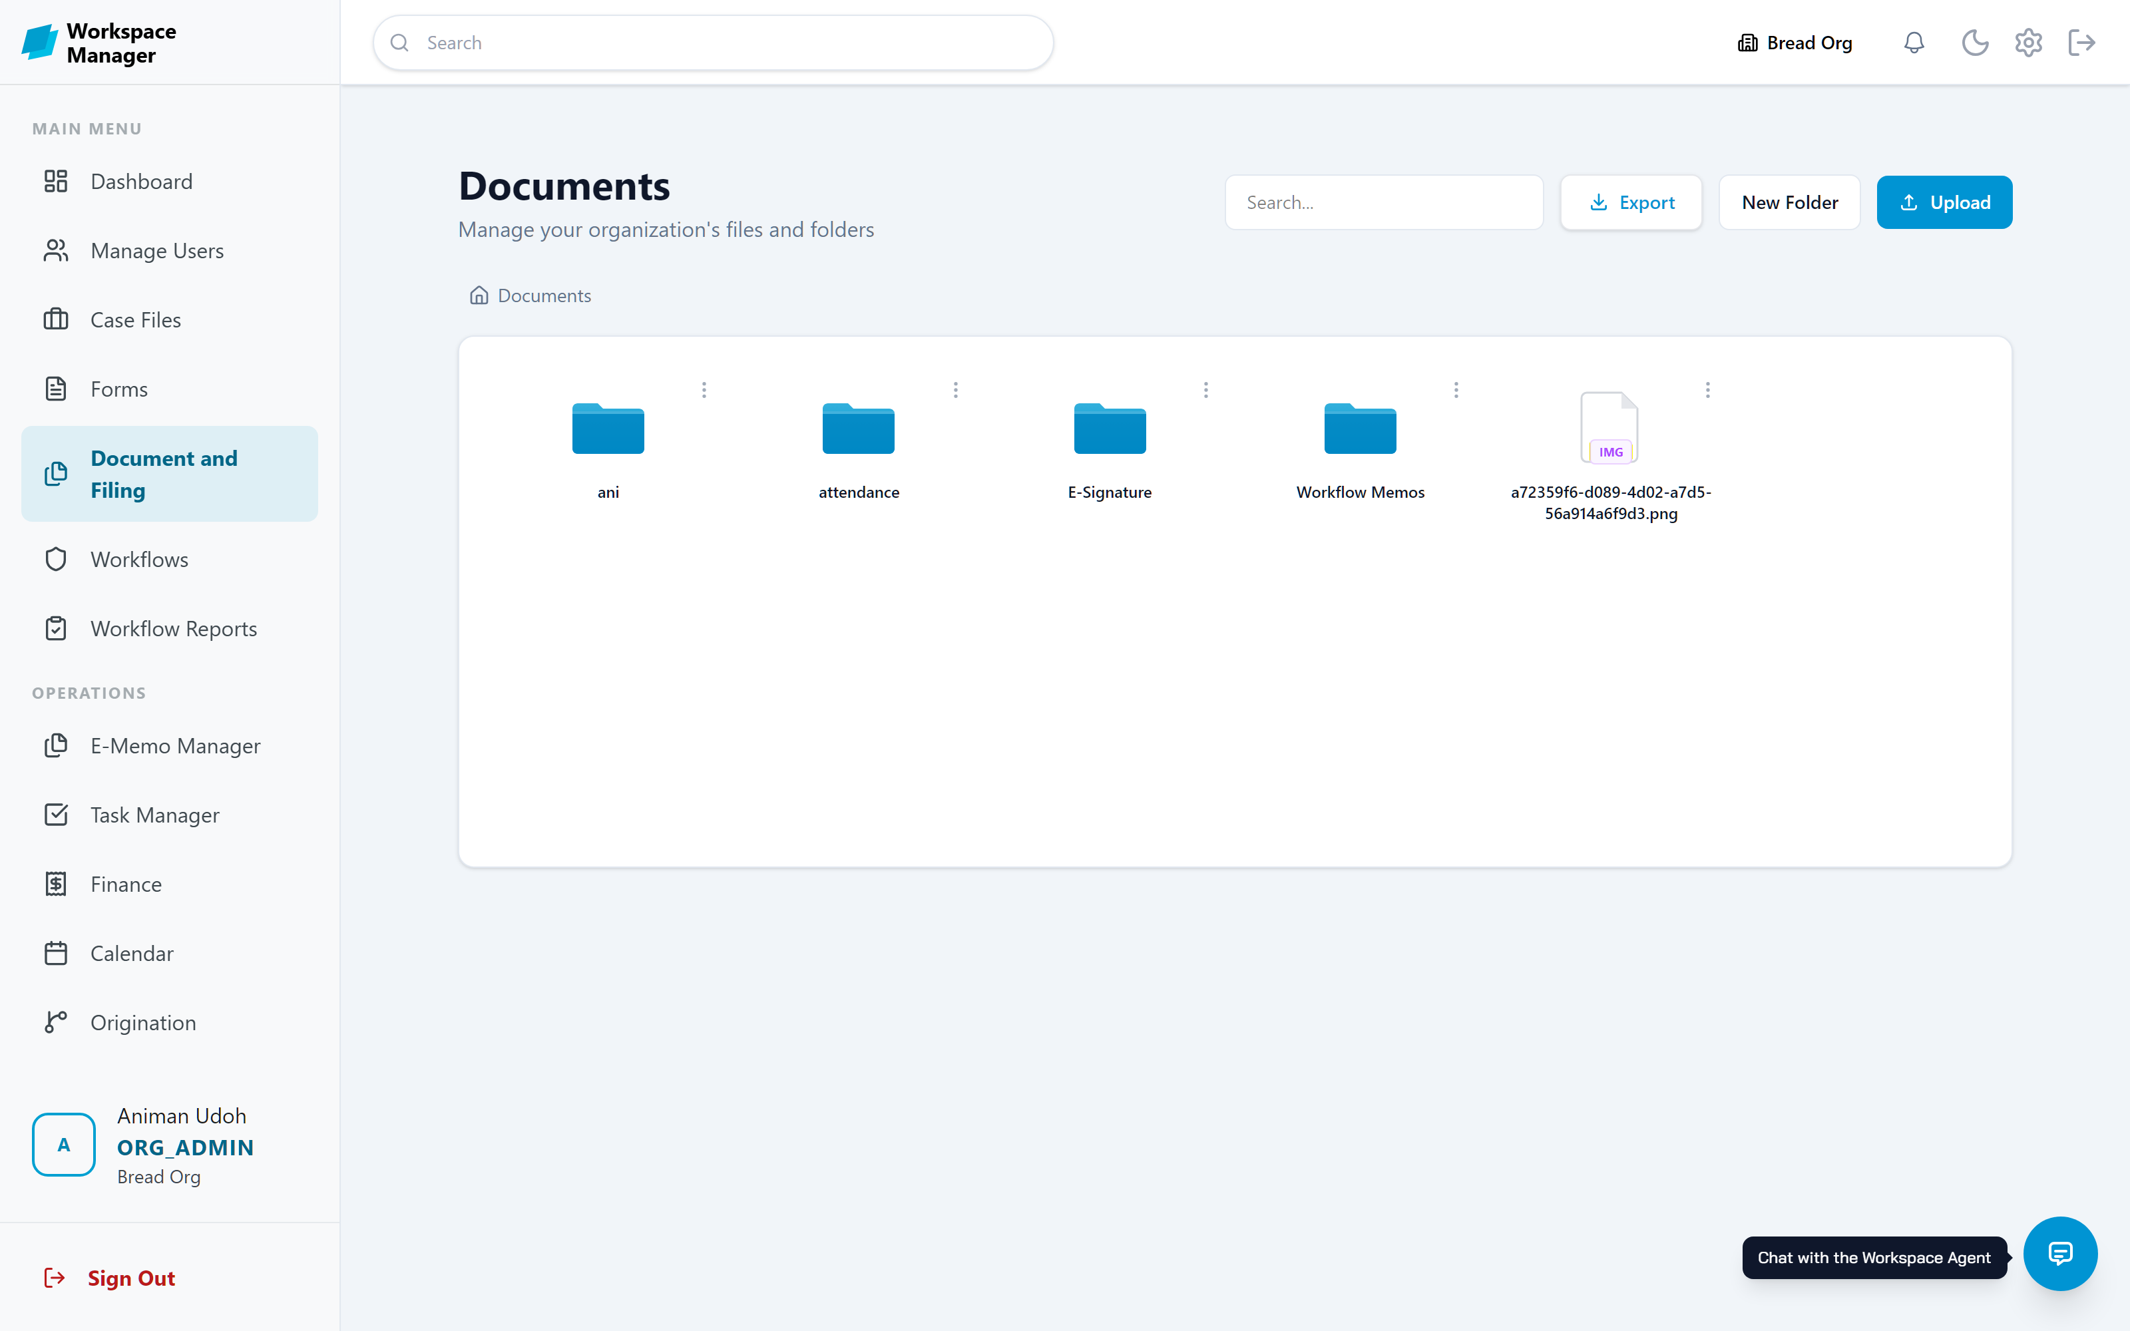This screenshot has height=1331, width=2130.
Task: Open Workflows section
Action: (169, 559)
